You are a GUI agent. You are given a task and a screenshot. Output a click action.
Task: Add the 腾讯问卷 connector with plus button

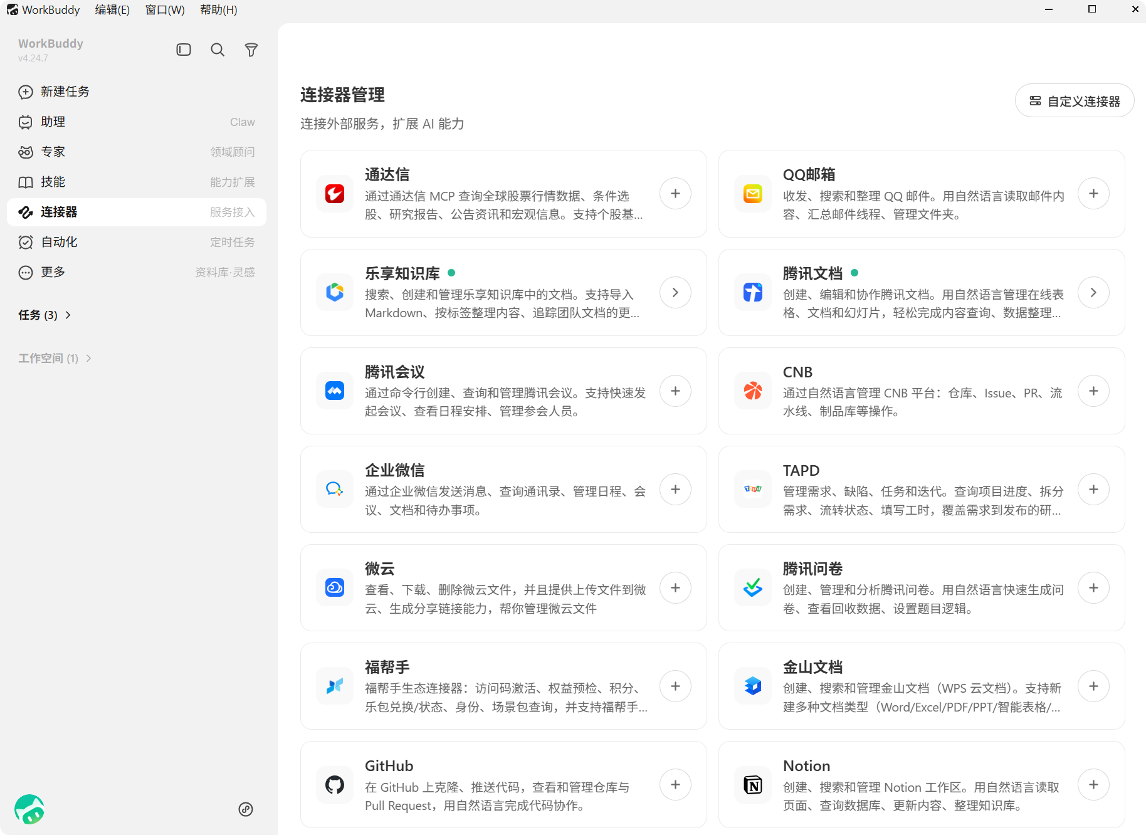point(1093,587)
